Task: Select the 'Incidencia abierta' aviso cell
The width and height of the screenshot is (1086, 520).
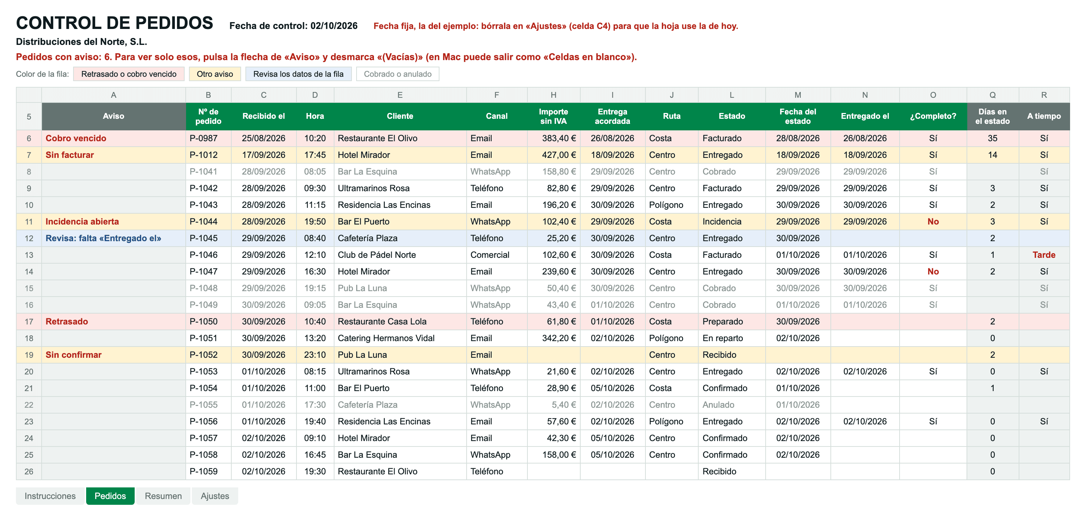Action: point(113,221)
